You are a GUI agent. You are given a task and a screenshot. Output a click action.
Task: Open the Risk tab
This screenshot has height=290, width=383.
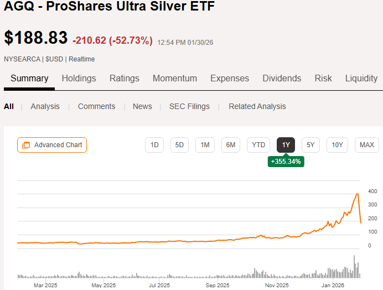click(323, 79)
